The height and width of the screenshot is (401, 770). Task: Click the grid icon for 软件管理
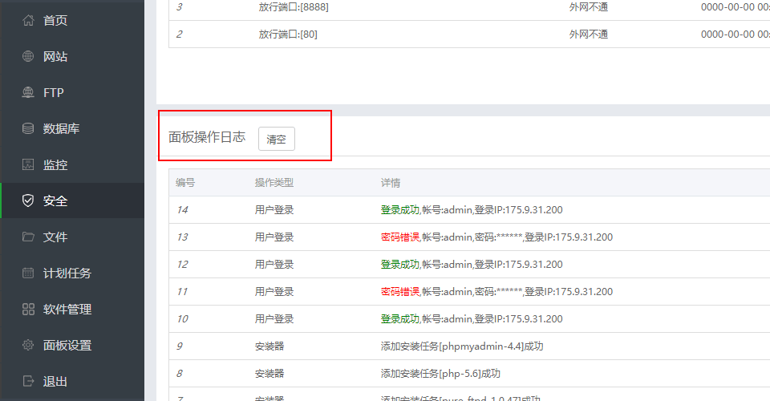click(28, 309)
